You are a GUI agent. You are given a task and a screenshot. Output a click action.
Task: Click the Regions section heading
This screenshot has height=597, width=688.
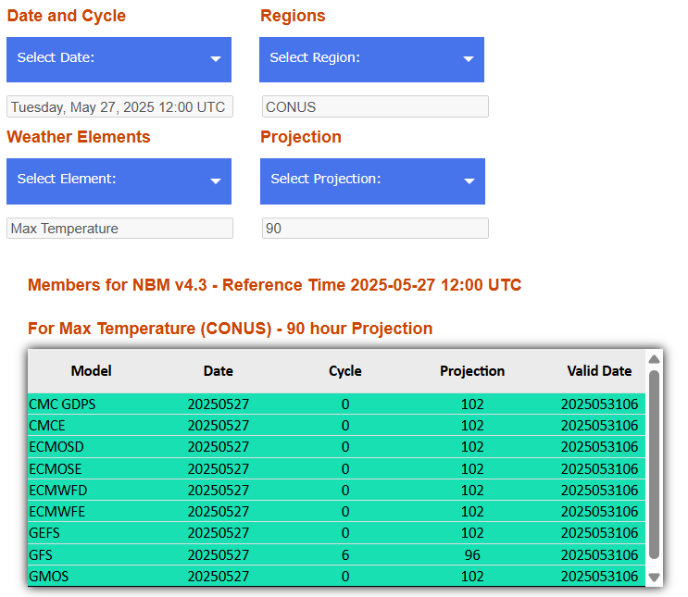coord(293,16)
